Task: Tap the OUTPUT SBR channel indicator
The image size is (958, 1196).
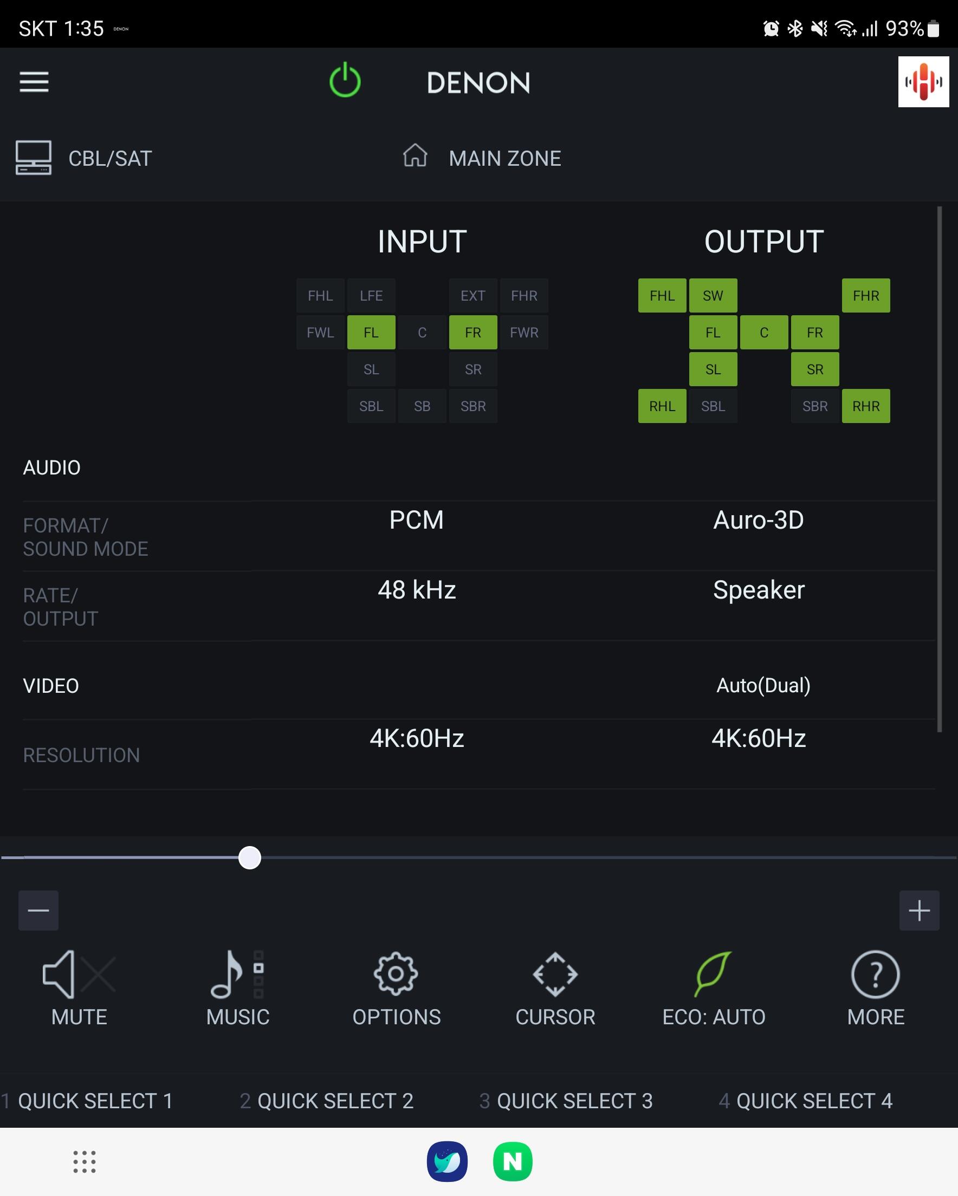Action: point(815,406)
